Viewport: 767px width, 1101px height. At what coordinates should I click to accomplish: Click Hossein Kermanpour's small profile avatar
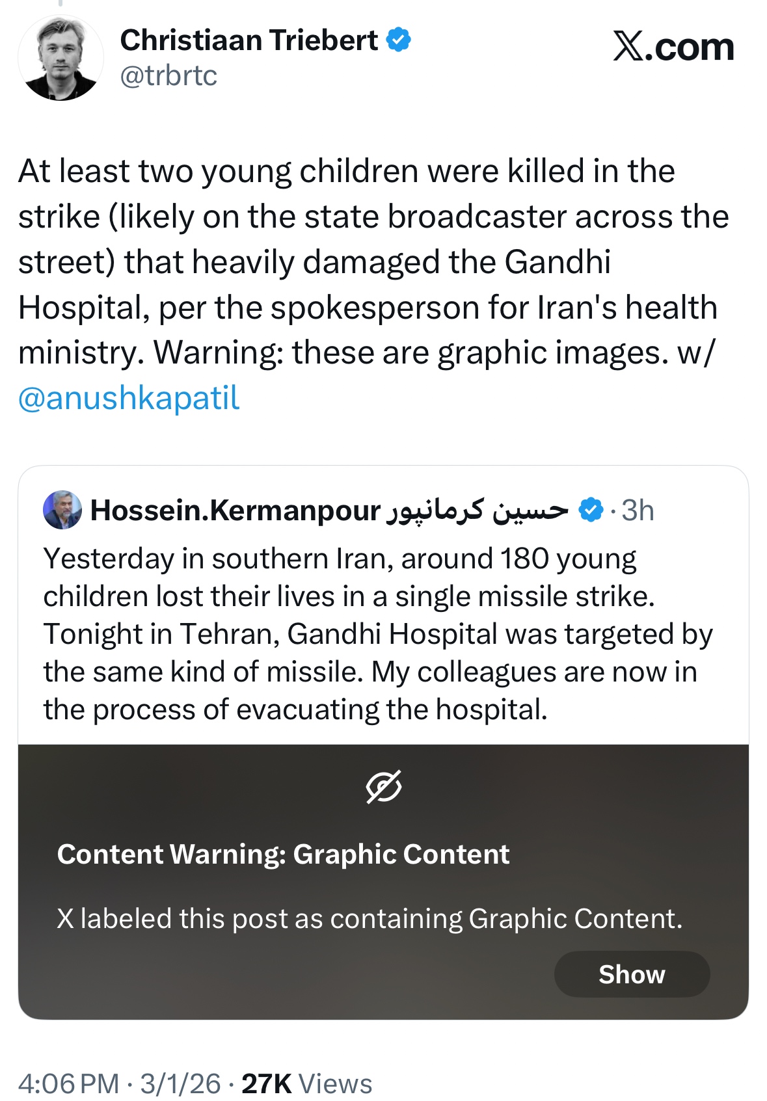[62, 510]
